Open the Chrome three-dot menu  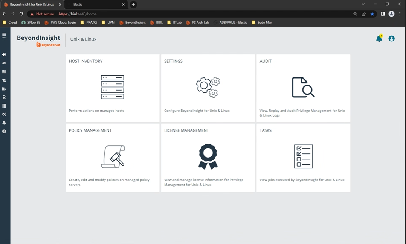[x=400, y=14]
